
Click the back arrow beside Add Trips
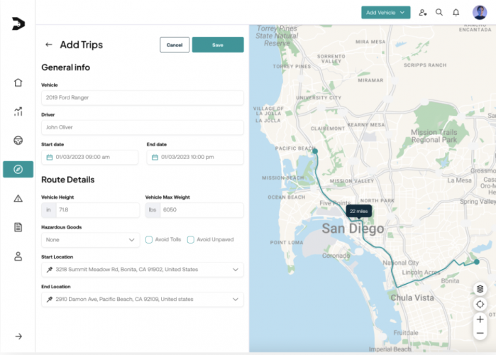tap(49, 45)
